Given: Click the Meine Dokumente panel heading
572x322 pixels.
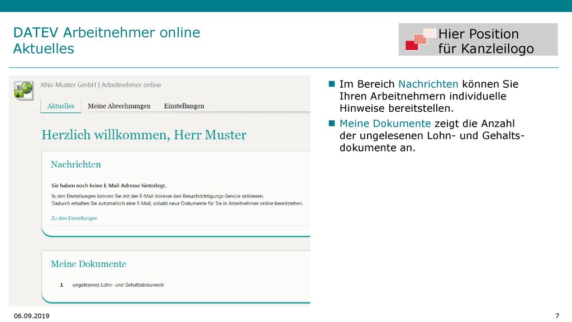Looking at the screenshot, I should coord(88,264).
